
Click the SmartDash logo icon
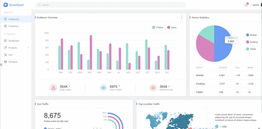coord(6,5)
